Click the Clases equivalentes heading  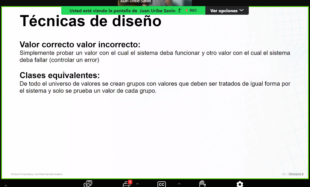pyautogui.click(x=60, y=75)
